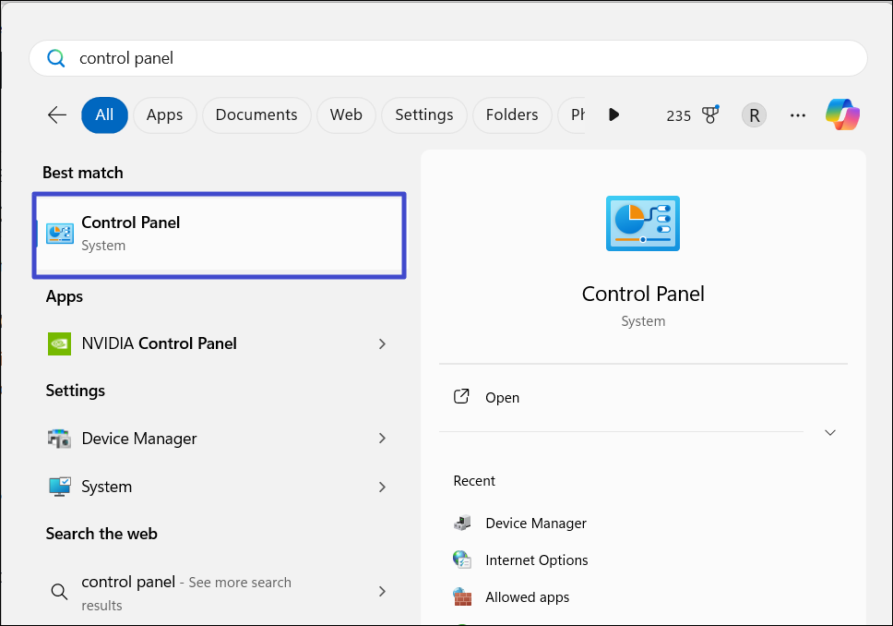
Task: Expand the web search result chevron
Action: [382, 591]
